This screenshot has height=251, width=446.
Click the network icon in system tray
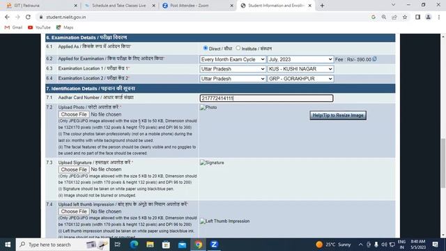(x=392, y=245)
